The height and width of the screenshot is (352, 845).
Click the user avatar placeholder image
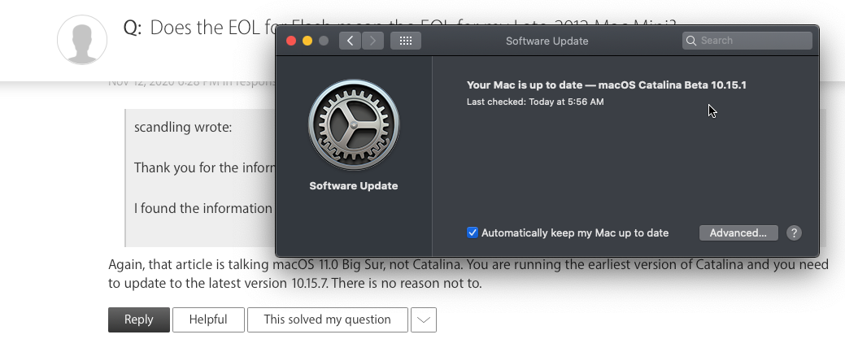(x=82, y=40)
